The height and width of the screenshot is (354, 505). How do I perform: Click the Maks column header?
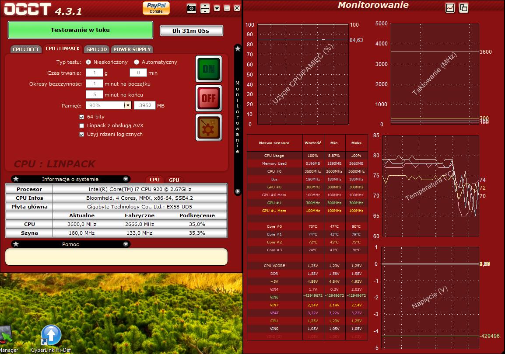coord(356,143)
